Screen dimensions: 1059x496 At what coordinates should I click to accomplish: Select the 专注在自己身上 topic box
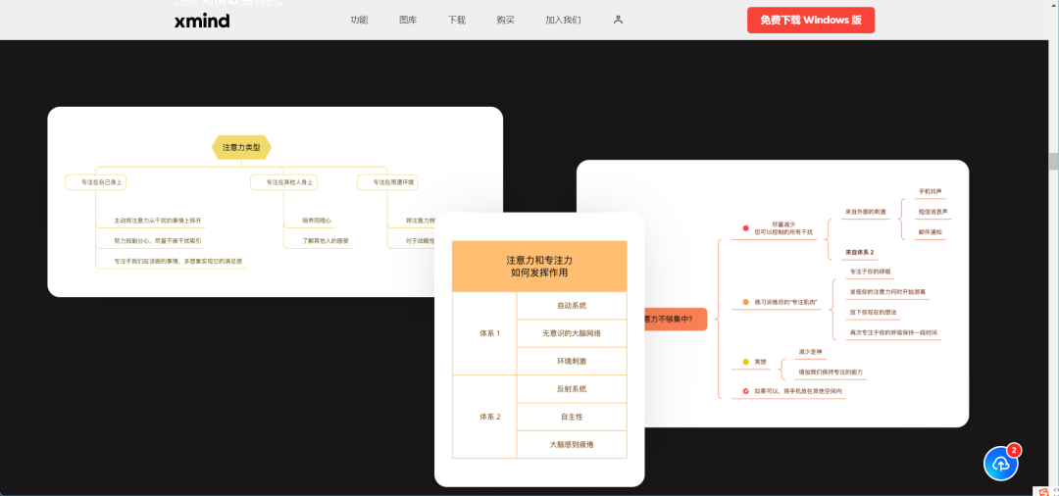[96, 182]
